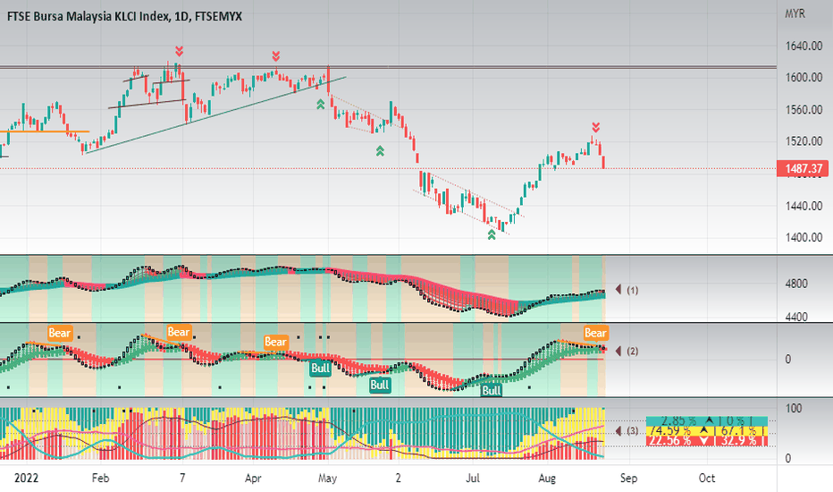Select the pane (2) arrow marker
This screenshot has height=492, width=833.
[618, 351]
